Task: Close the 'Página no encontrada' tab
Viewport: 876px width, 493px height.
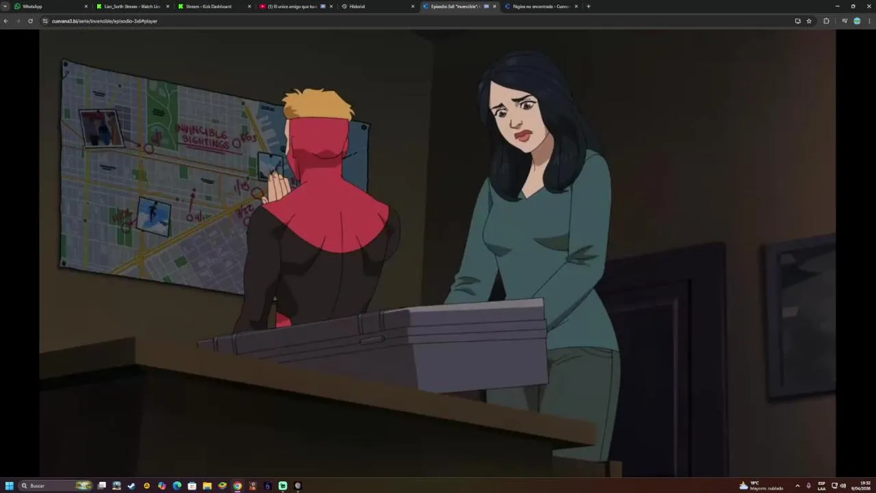Action: pos(576,6)
